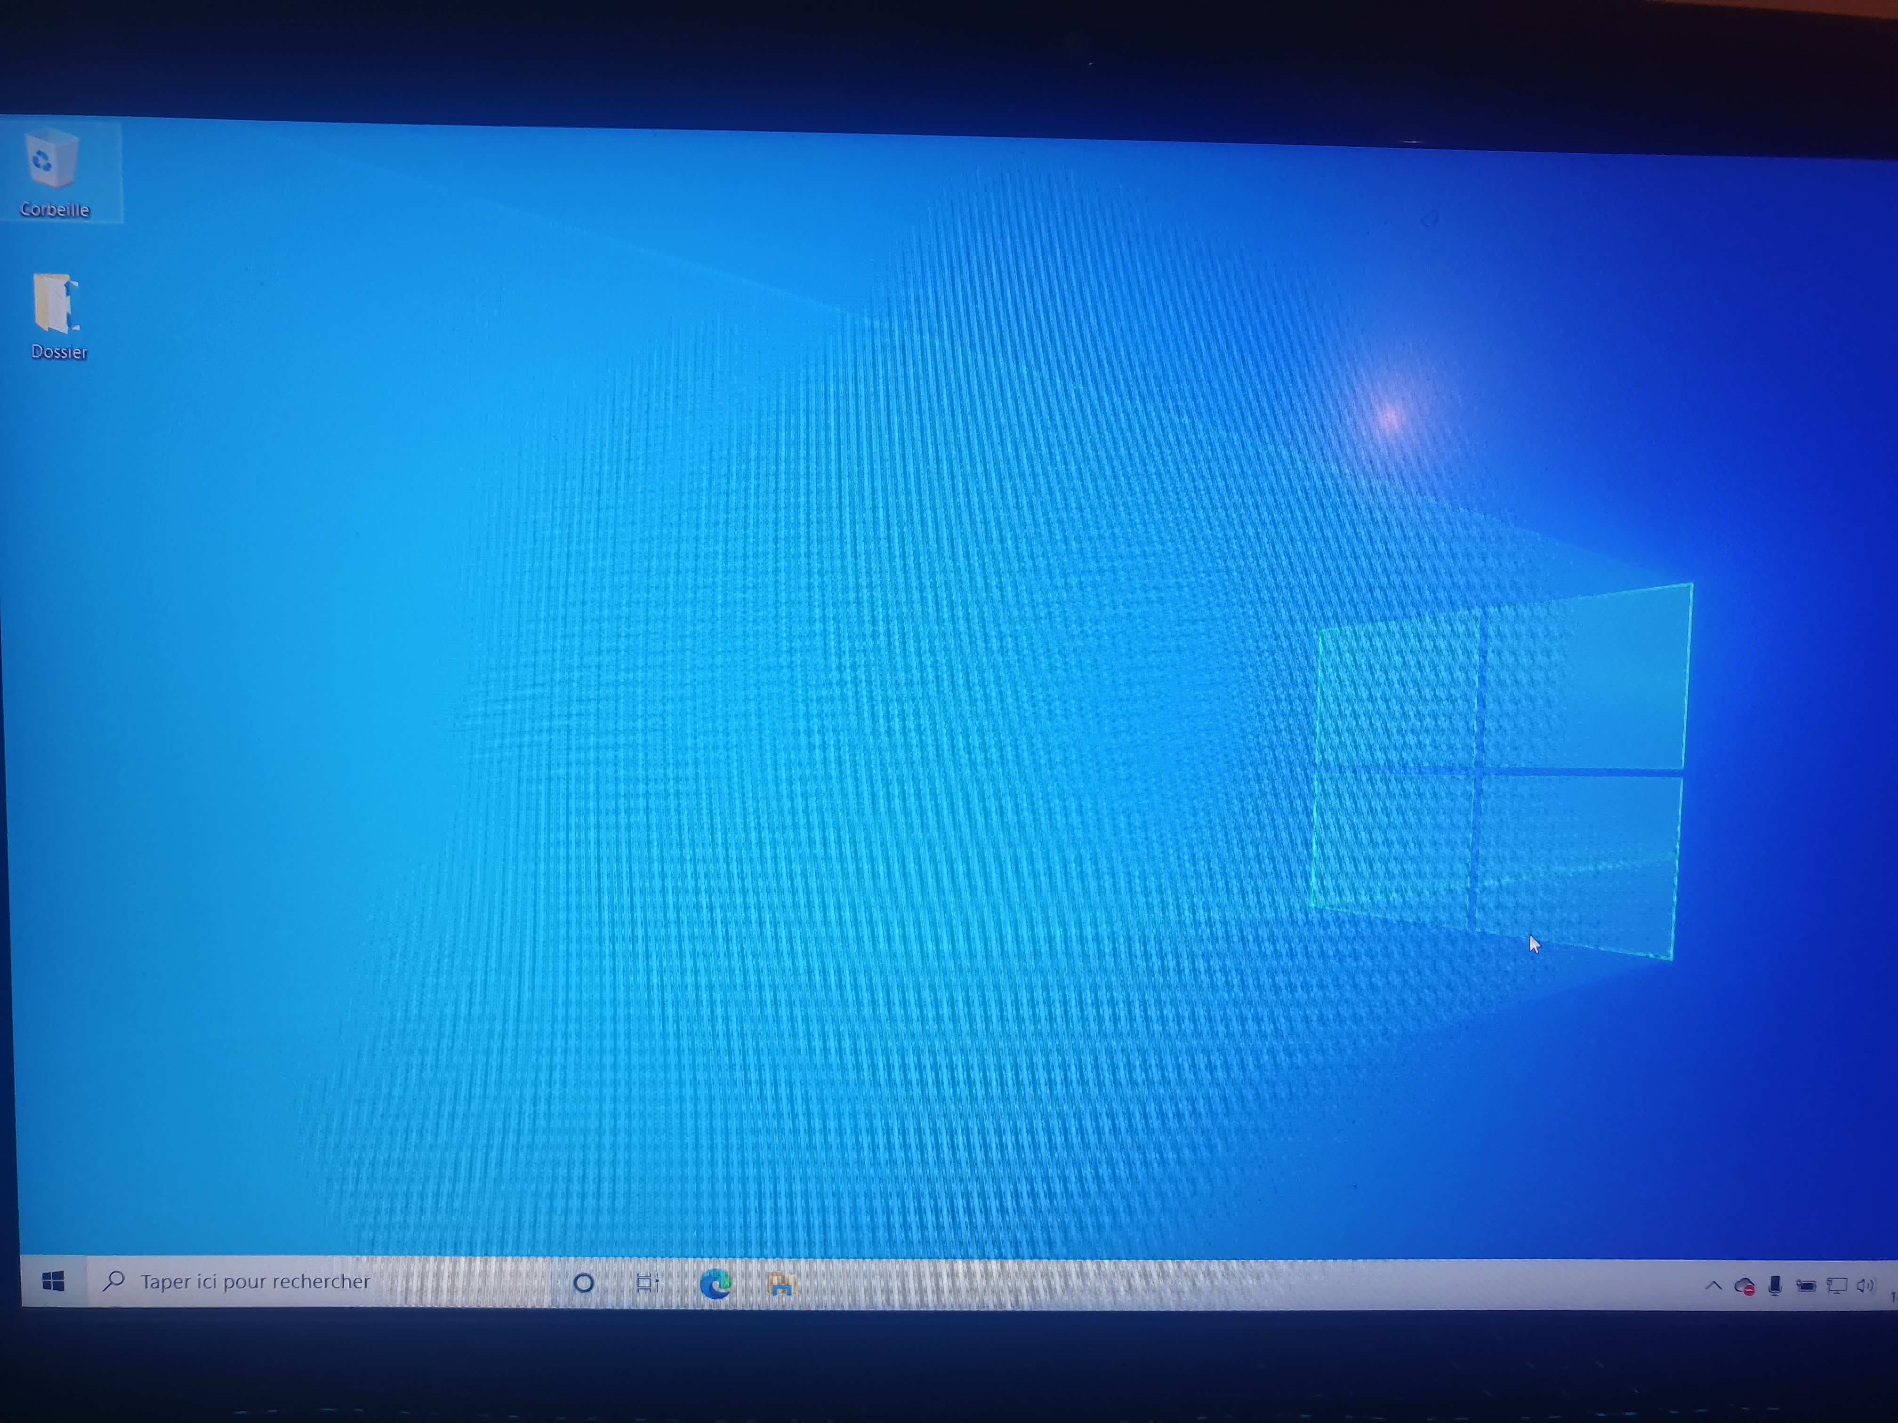Show hidden system tray icons

pyautogui.click(x=1713, y=1285)
